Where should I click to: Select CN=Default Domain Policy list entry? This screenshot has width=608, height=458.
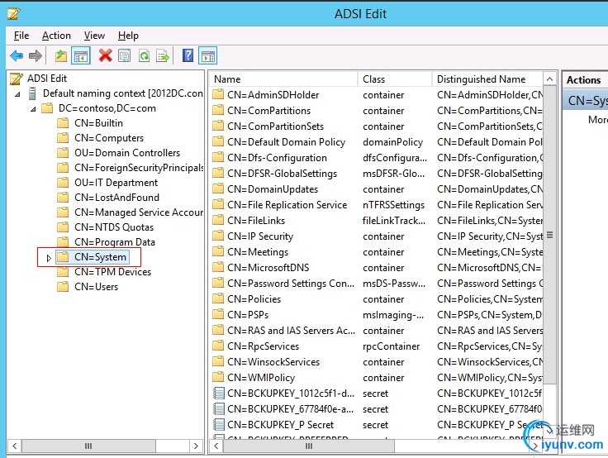pos(286,142)
